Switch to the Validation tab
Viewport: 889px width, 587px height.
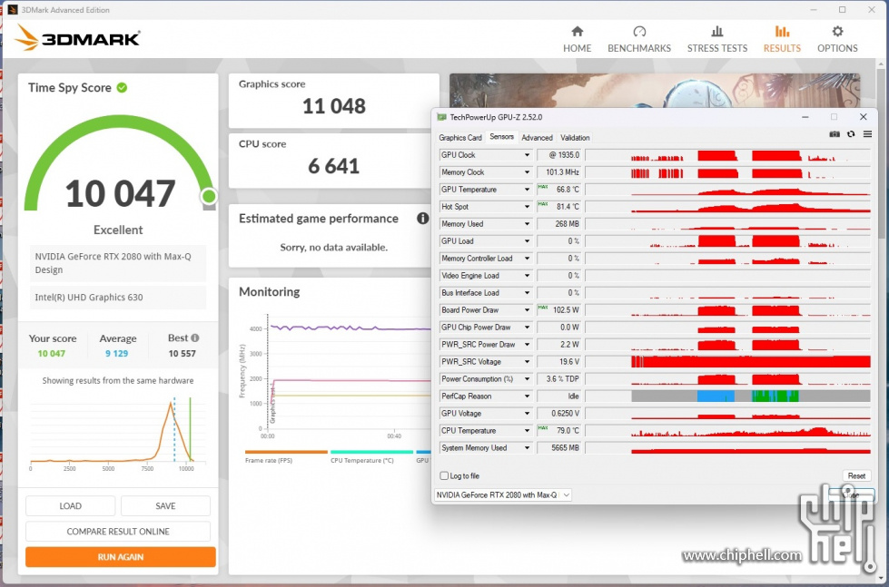point(575,138)
